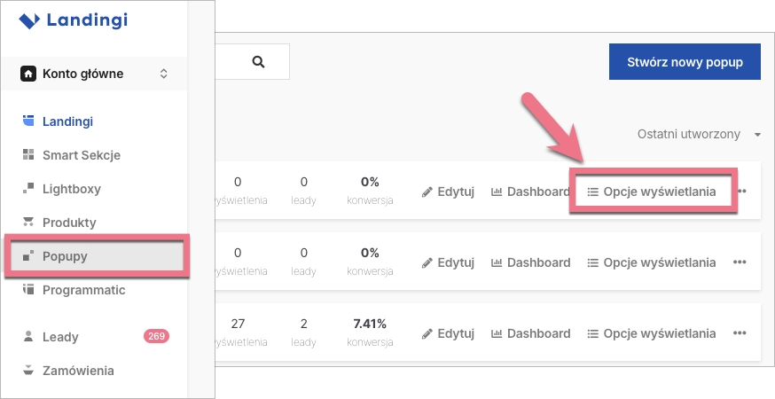Click Edytuj in the second popup row

(449, 262)
